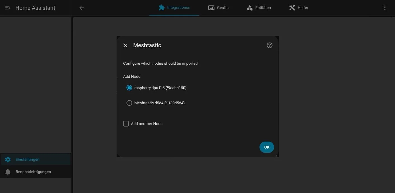This screenshot has height=193, width=395.
Task: Close the Meshtastic dialog with X
Action: 126,45
